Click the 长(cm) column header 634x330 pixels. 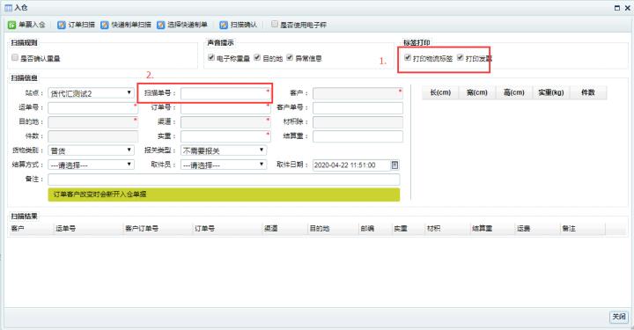[440, 92]
